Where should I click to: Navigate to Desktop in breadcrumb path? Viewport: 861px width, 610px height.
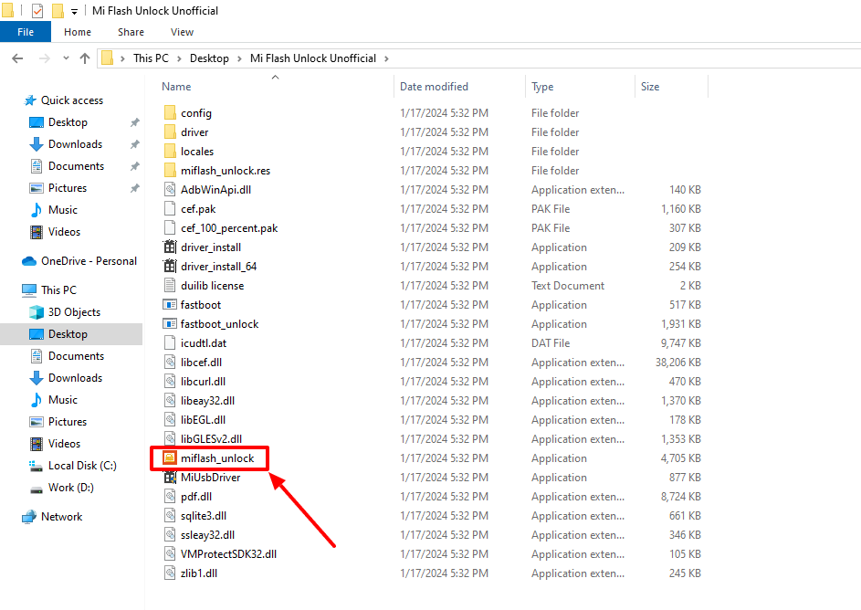pos(209,58)
